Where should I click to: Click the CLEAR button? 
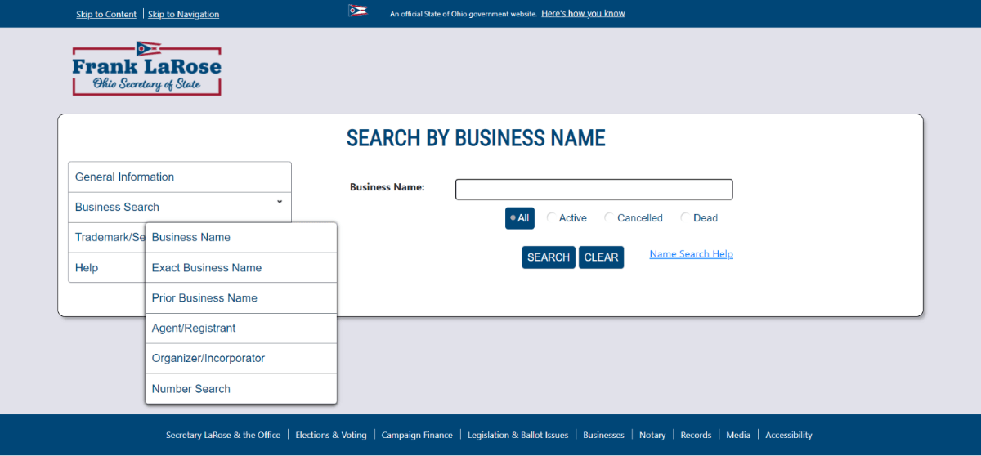click(601, 257)
